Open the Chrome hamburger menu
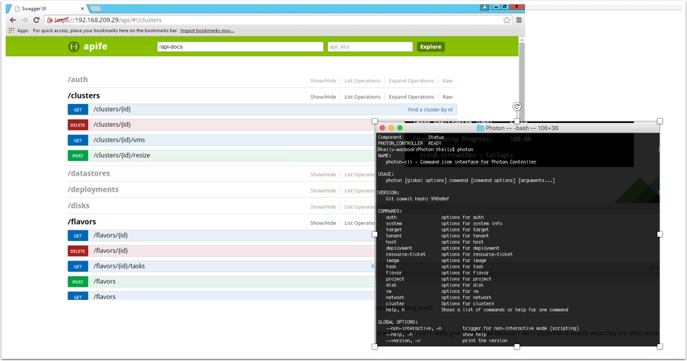The width and height of the screenshot is (687, 361). coord(519,20)
